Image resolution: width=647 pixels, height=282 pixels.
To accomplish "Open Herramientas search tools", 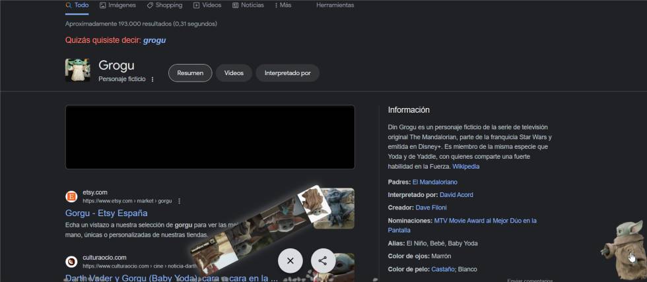I will [335, 5].
